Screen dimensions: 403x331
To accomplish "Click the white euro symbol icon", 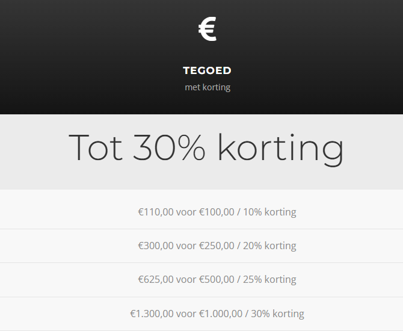I will pyautogui.click(x=207, y=29).
